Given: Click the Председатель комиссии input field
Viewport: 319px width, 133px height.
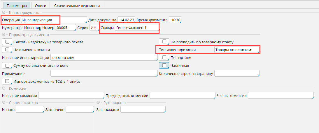Looking at the screenshot, I should pos(182,96).
